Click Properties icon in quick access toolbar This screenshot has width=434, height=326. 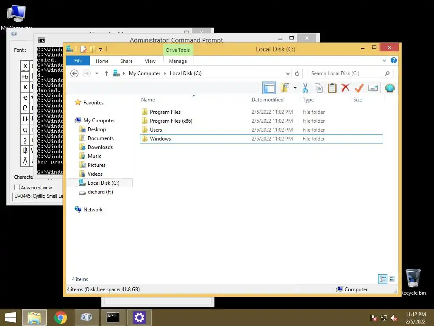pyautogui.click(x=83, y=49)
